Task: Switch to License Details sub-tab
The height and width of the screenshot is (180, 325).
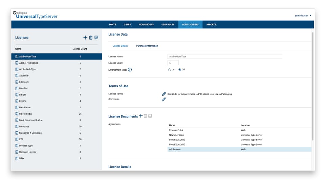Action: coord(120,46)
